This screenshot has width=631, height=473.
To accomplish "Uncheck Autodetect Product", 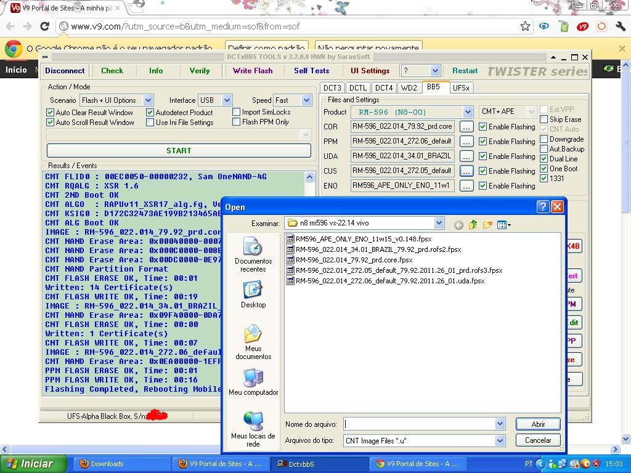I will point(150,113).
